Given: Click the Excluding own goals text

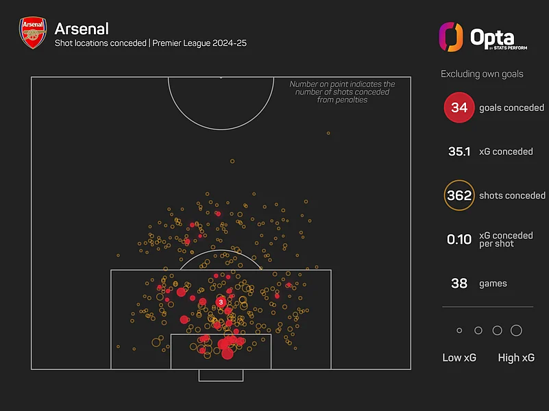Looking at the screenshot, I should [x=482, y=74].
